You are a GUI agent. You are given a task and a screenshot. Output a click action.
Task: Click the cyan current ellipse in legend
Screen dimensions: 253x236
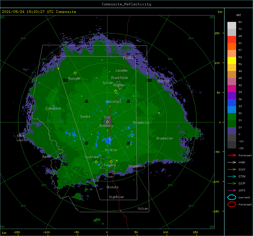click(x=232, y=197)
